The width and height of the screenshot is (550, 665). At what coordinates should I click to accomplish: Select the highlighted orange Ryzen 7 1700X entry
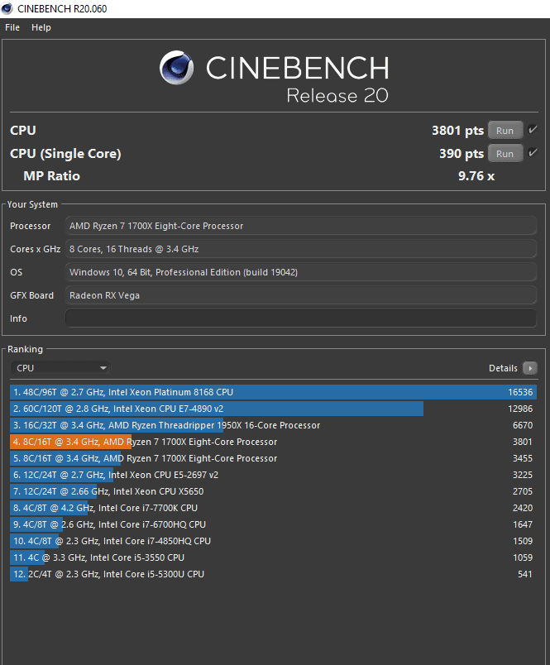click(x=273, y=442)
